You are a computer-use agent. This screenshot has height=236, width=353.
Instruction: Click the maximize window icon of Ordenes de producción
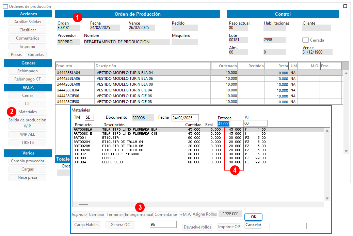tap(345, 6)
